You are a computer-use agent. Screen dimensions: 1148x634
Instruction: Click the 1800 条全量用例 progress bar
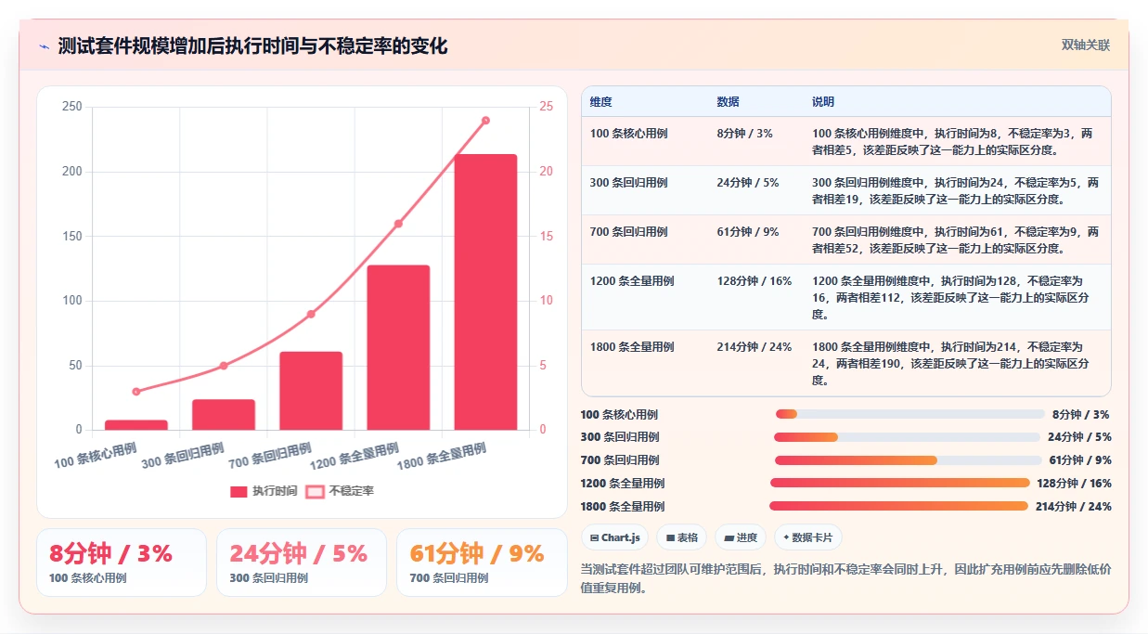(898, 506)
